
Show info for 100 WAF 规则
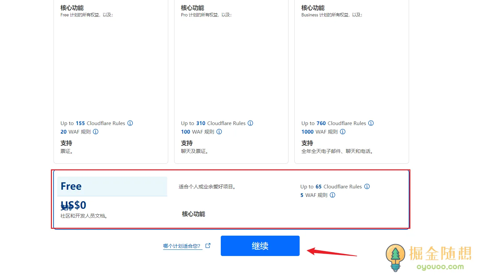pos(219,132)
